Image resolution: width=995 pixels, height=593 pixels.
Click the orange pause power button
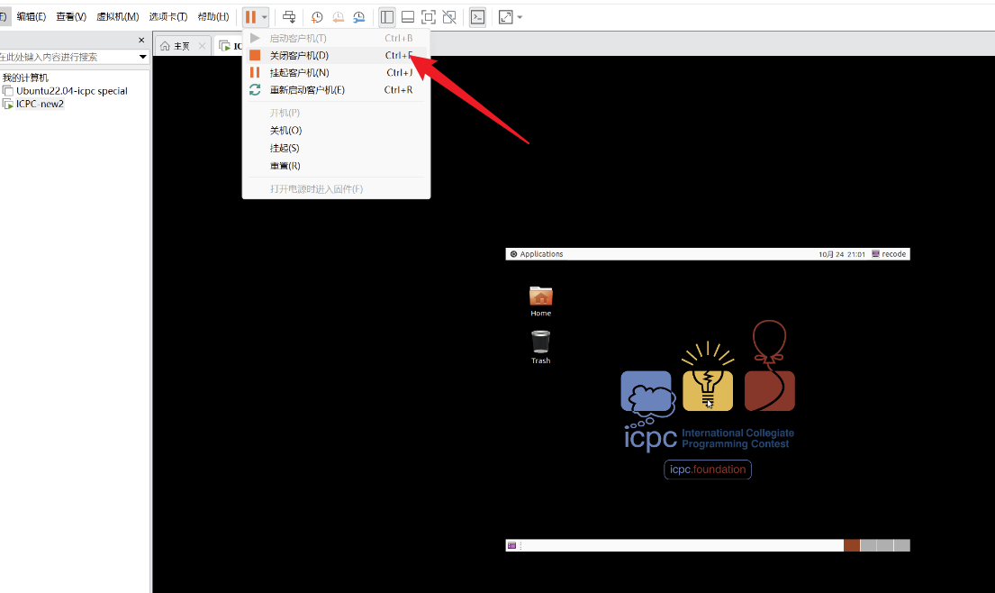click(x=250, y=17)
